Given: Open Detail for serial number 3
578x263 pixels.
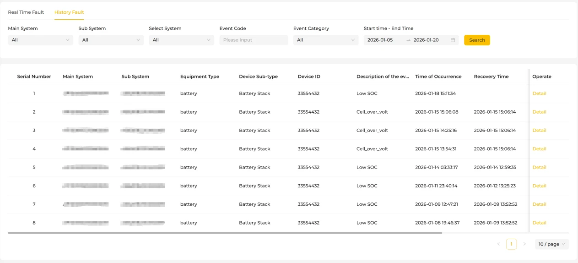Looking at the screenshot, I should tap(539, 130).
